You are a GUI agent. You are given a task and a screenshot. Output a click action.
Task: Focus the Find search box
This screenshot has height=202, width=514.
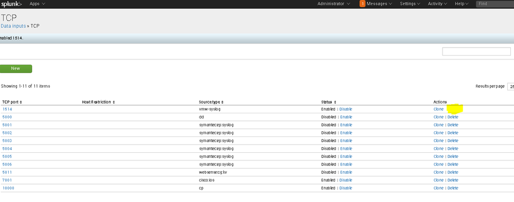coord(495,4)
